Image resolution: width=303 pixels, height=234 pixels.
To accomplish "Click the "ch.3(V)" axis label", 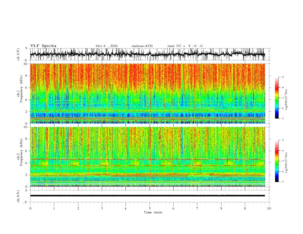I will tap(18, 196).
